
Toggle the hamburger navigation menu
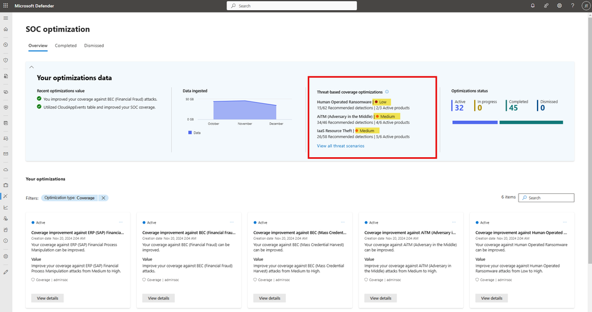(x=6, y=18)
